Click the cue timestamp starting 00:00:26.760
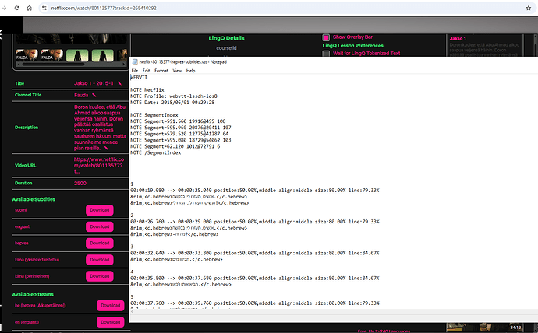The width and height of the screenshot is (538, 333). point(255,222)
